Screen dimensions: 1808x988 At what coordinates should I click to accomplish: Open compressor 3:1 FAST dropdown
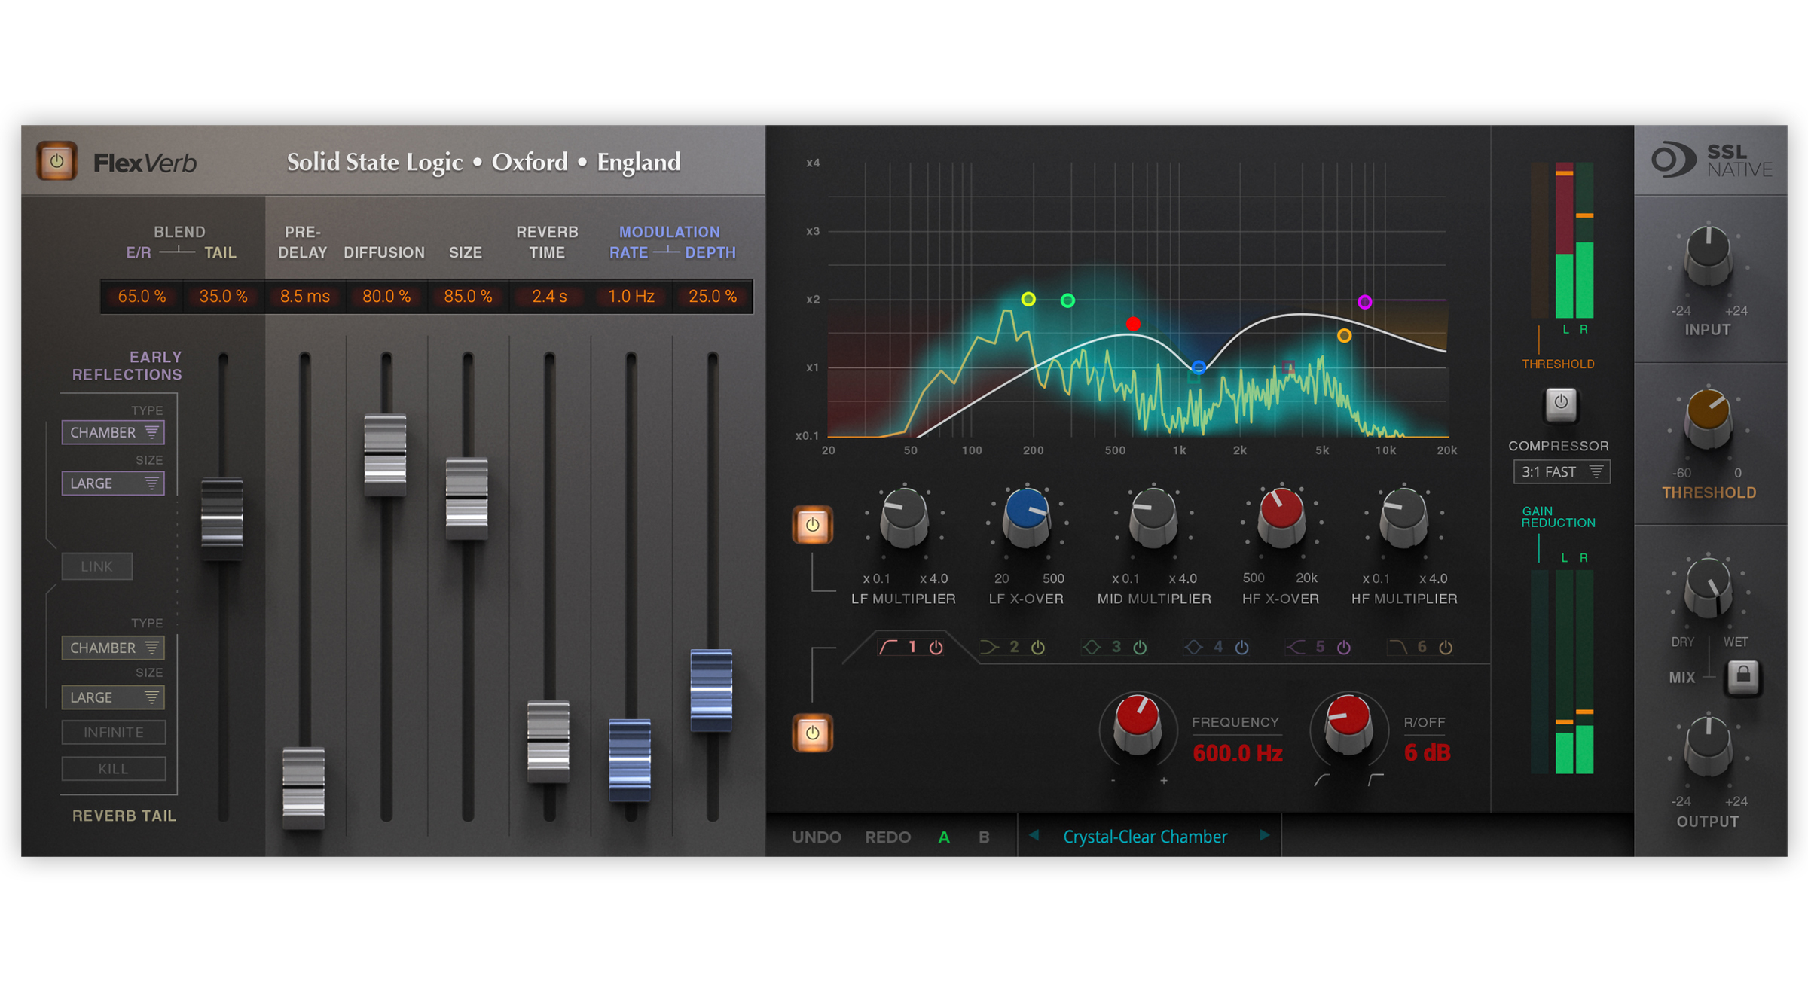pos(1561,472)
